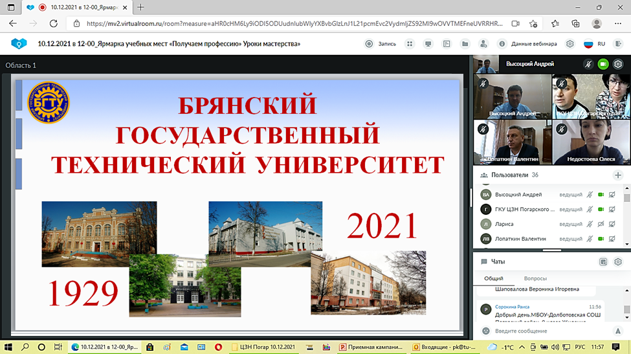Toggle microphone for Лариса in user list

590,224
